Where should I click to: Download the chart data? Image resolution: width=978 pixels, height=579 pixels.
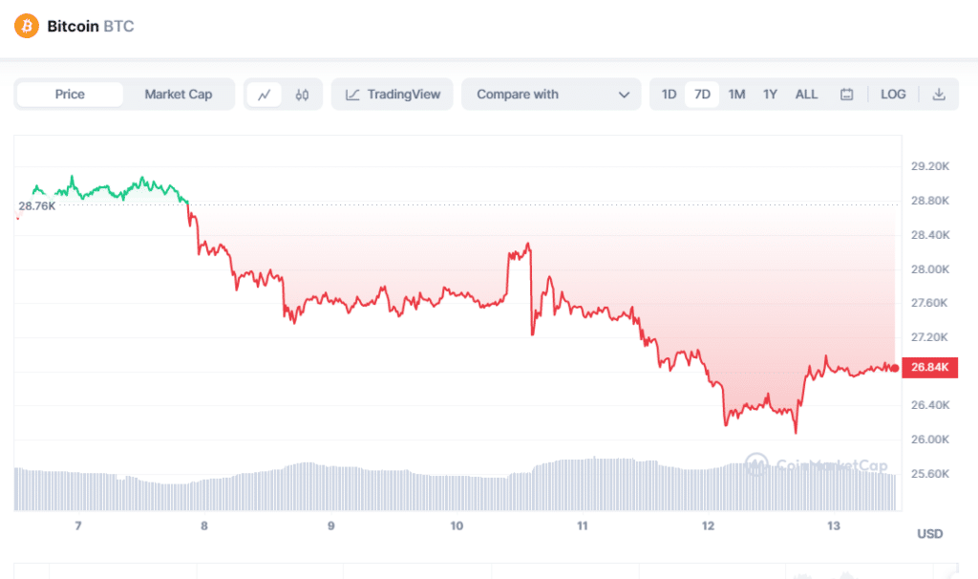pos(939,95)
